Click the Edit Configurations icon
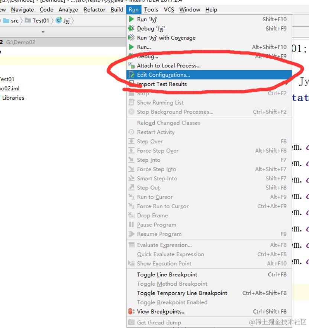 click(131, 75)
